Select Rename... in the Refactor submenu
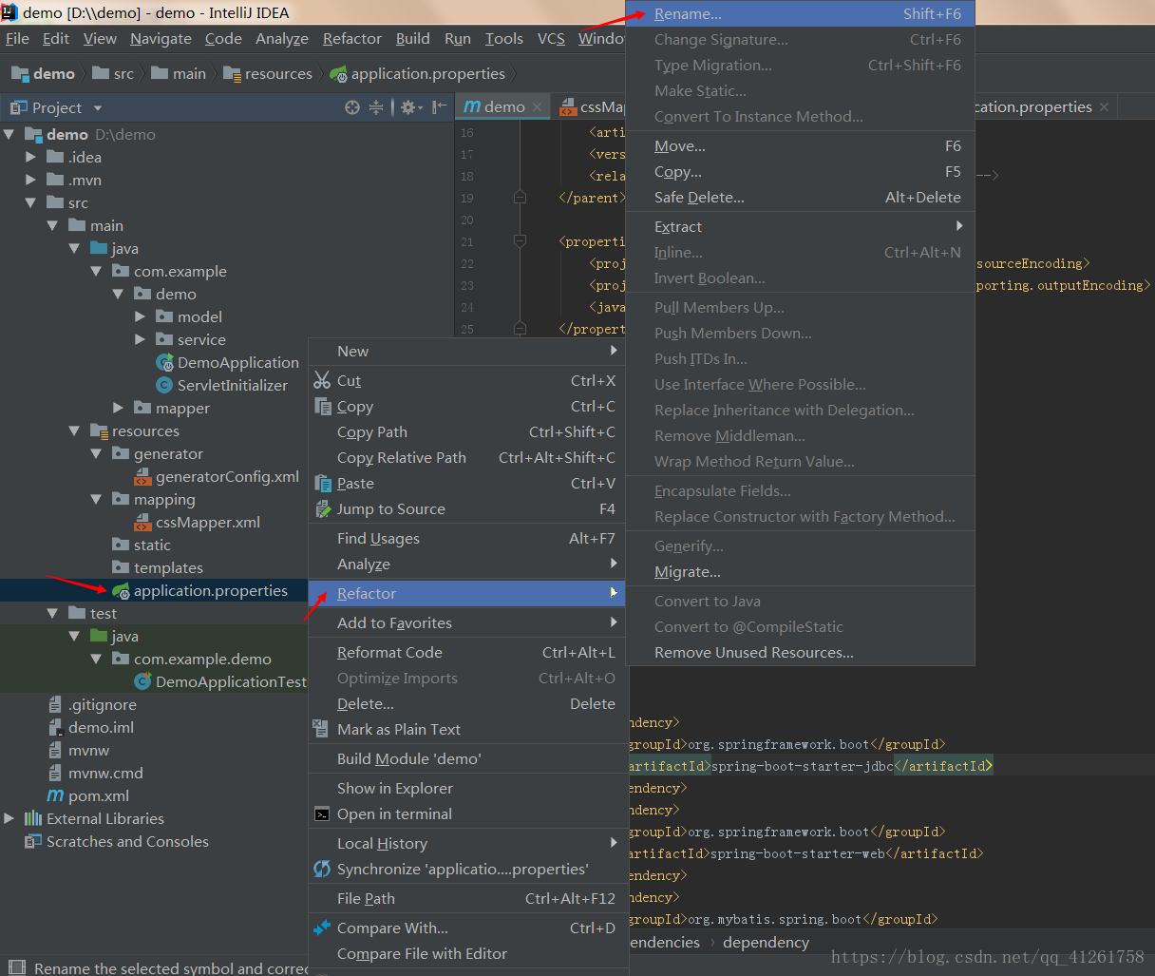This screenshot has height=976, width=1155. click(801, 14)
